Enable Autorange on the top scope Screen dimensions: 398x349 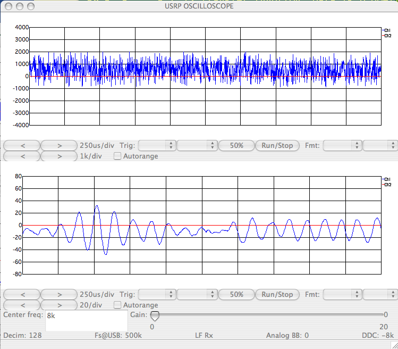[118, 156]
